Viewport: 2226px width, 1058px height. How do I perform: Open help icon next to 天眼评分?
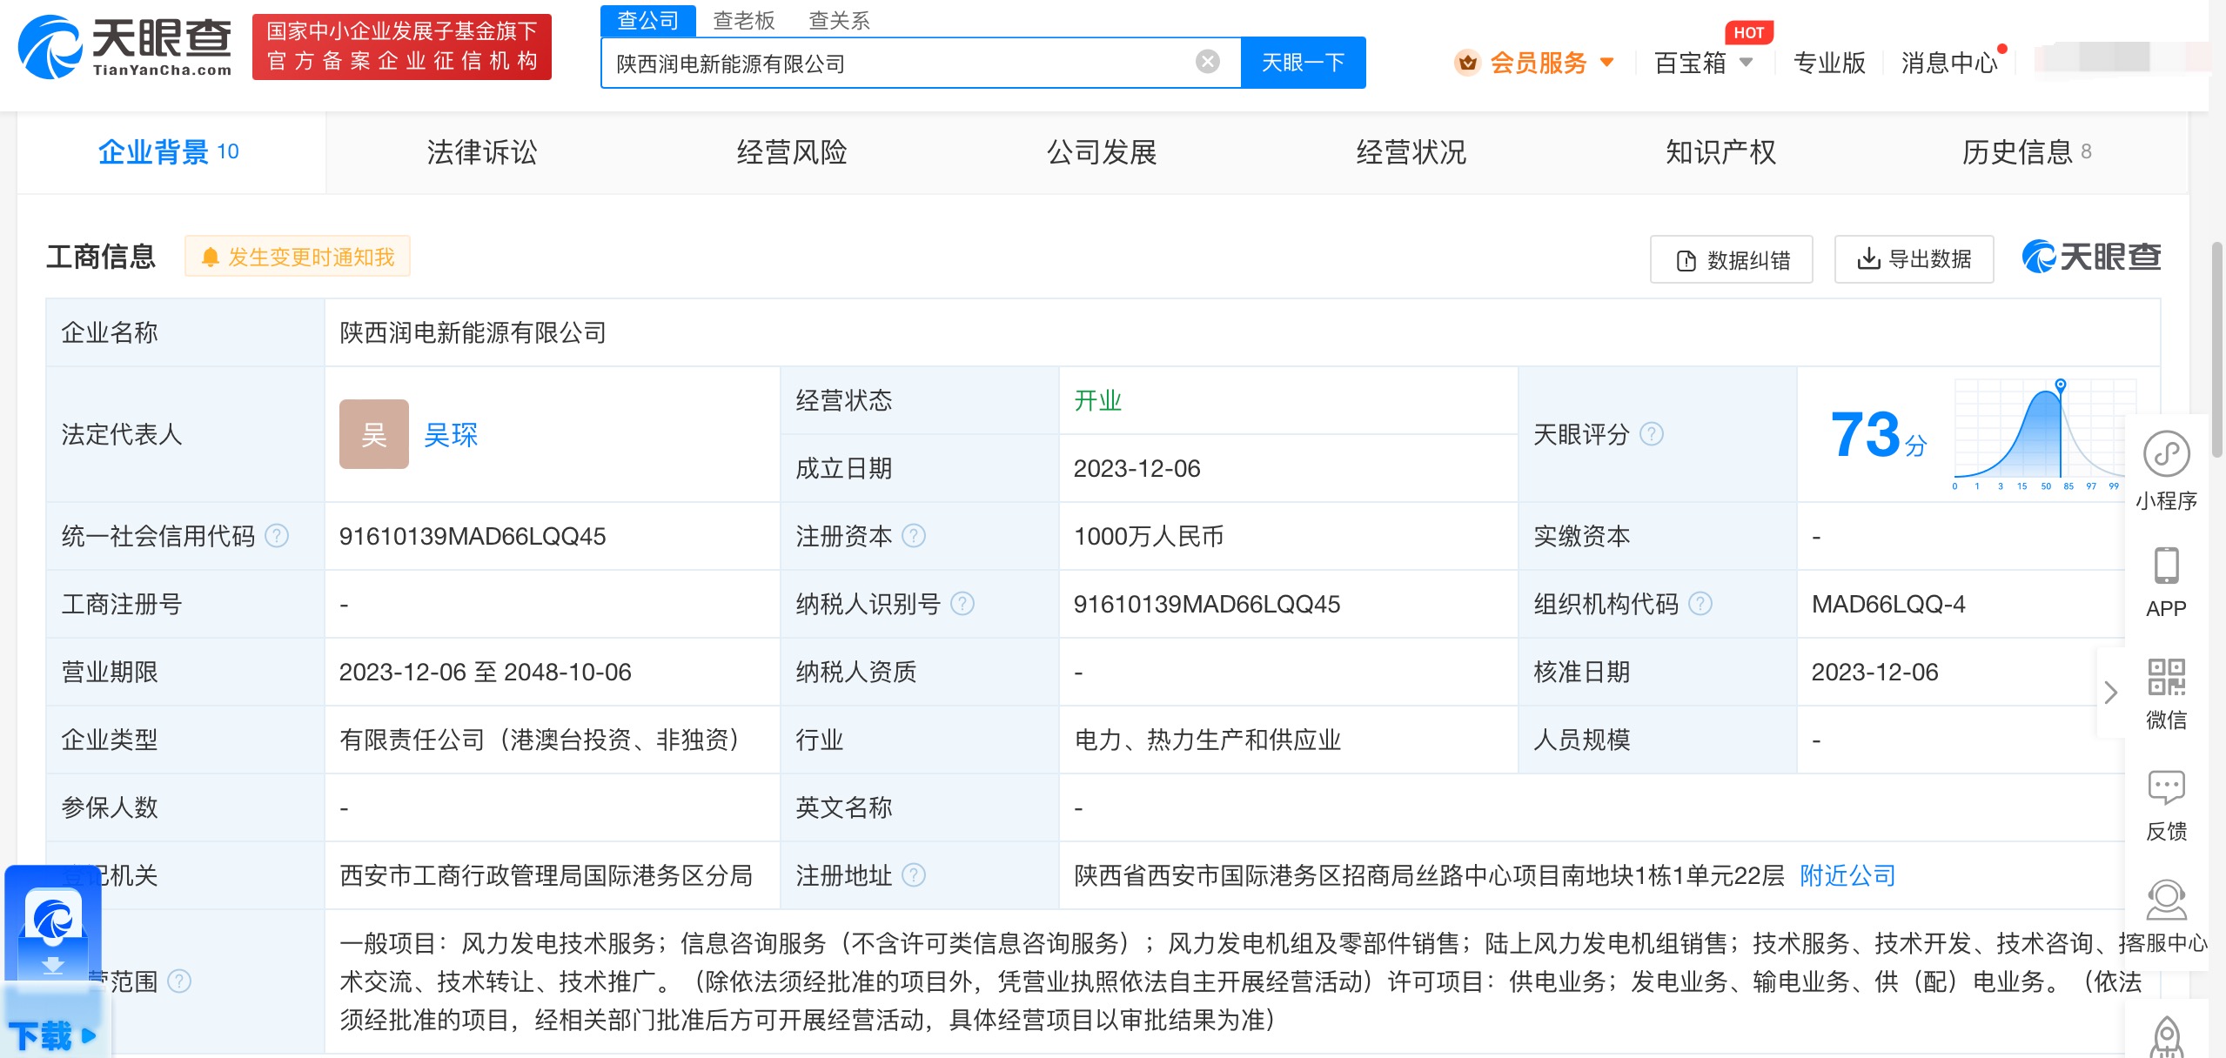point(1652,434)
